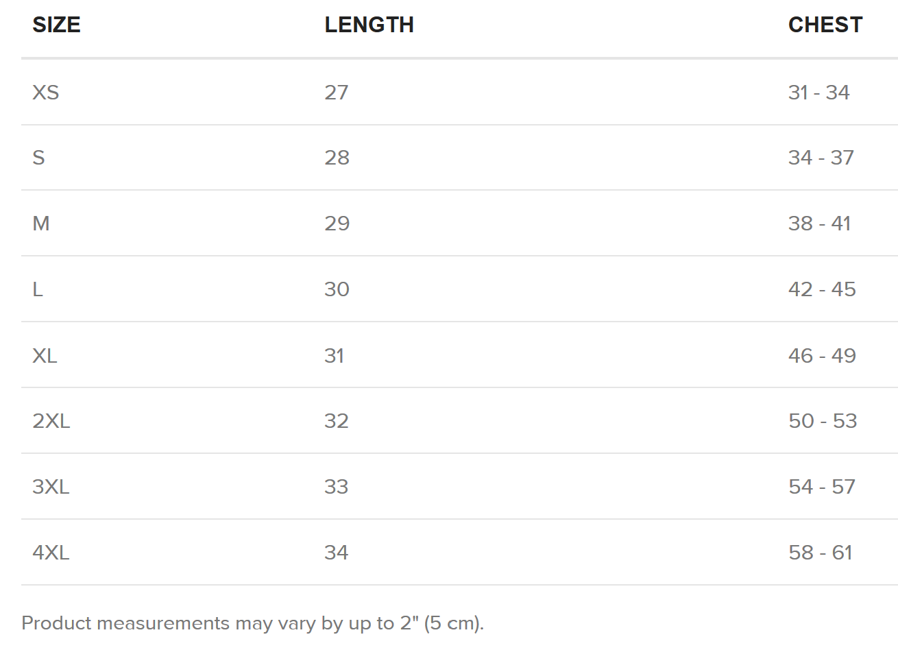The image size is (898, 650).
Task: Click the SIZE column header
Action: (56, 25)
